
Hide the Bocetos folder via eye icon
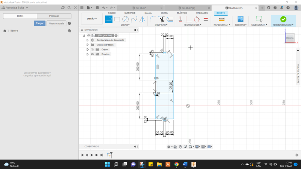[x=92, y=54]
